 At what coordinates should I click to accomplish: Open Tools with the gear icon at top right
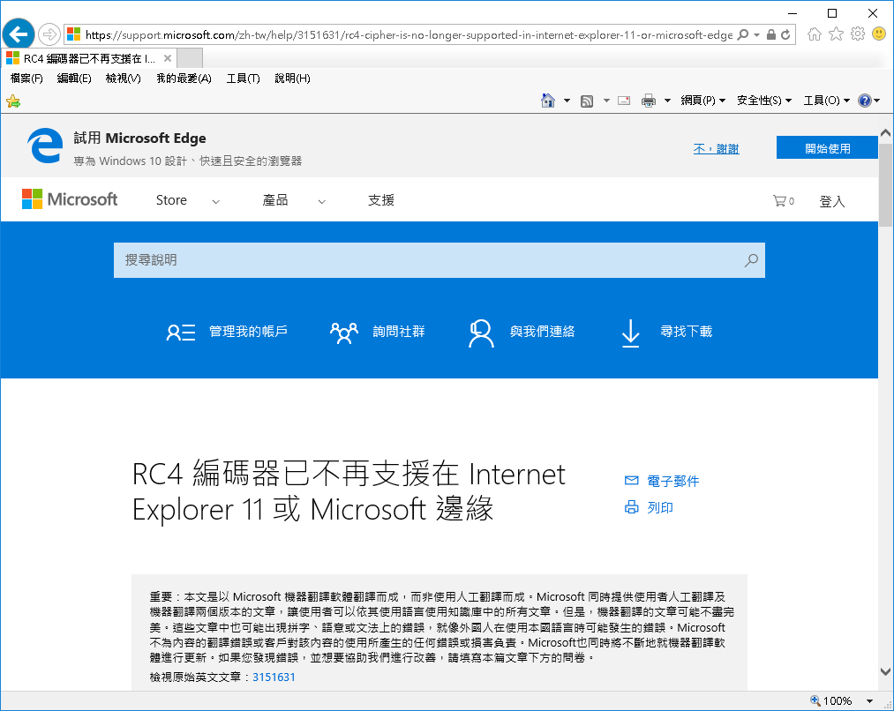pos(858,34)
